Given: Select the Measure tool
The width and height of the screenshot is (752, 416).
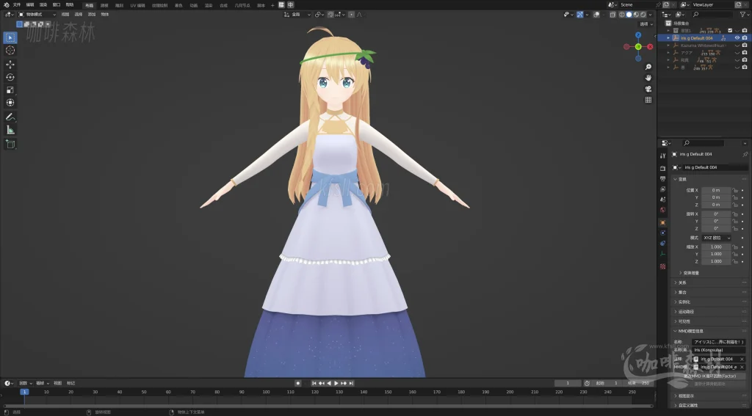Looking at the screenshot, I should [x=10, y=130].
